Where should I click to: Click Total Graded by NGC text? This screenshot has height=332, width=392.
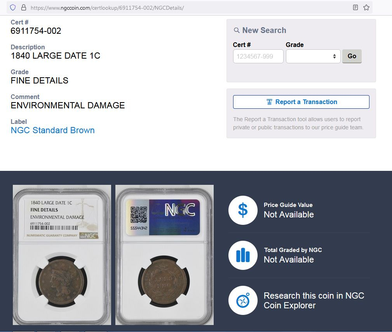293,250
